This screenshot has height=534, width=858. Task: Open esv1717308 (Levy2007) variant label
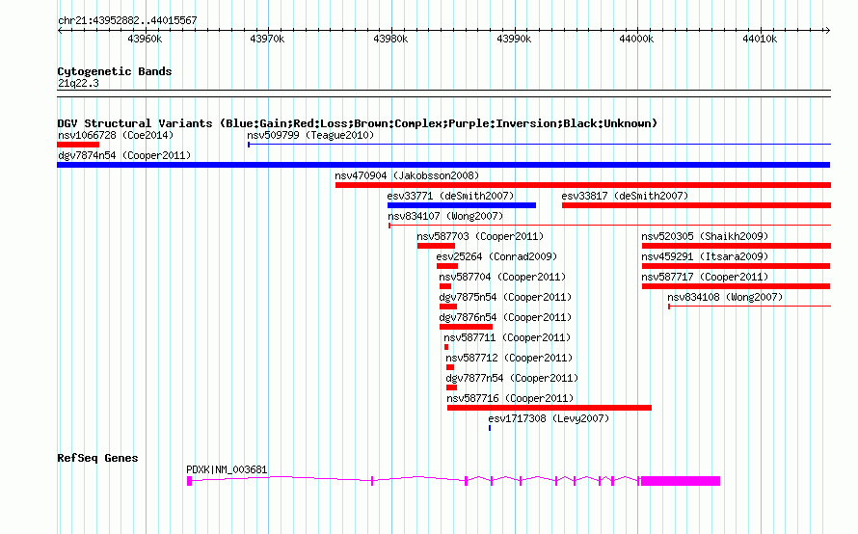[x=549, y=418]
